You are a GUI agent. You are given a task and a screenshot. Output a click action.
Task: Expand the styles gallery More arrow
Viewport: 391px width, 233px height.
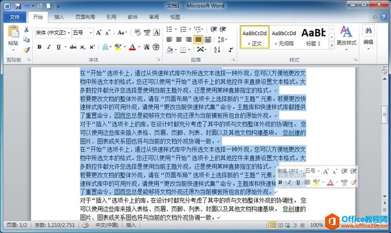click(332, 45)
